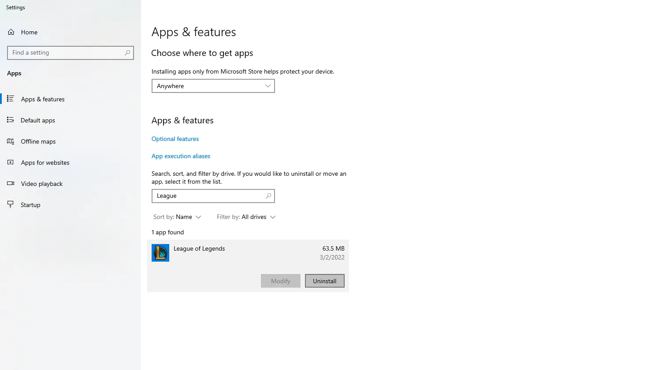
Task: Open the Filter by All drives dropdown
Action: point(246,217)
